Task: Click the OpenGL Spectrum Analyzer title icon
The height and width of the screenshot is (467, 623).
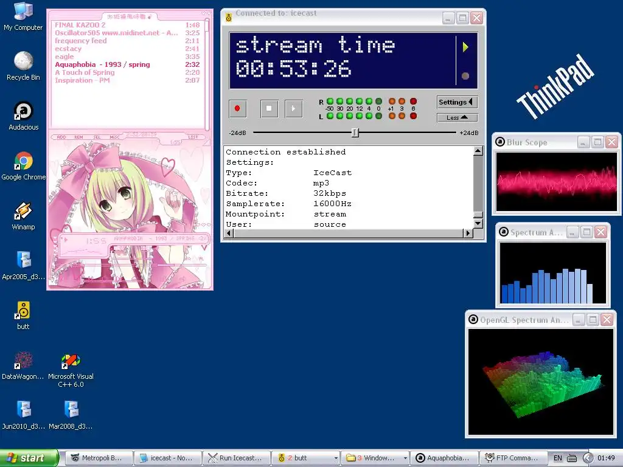Action: pyautogui.click(x=473, y=319)
